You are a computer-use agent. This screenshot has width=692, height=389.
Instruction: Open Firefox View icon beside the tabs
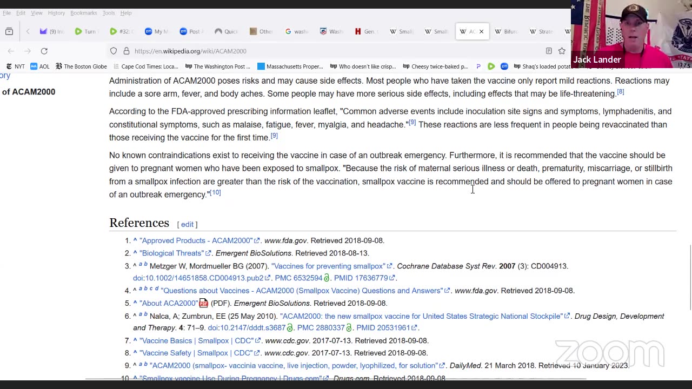coord(9,31)
